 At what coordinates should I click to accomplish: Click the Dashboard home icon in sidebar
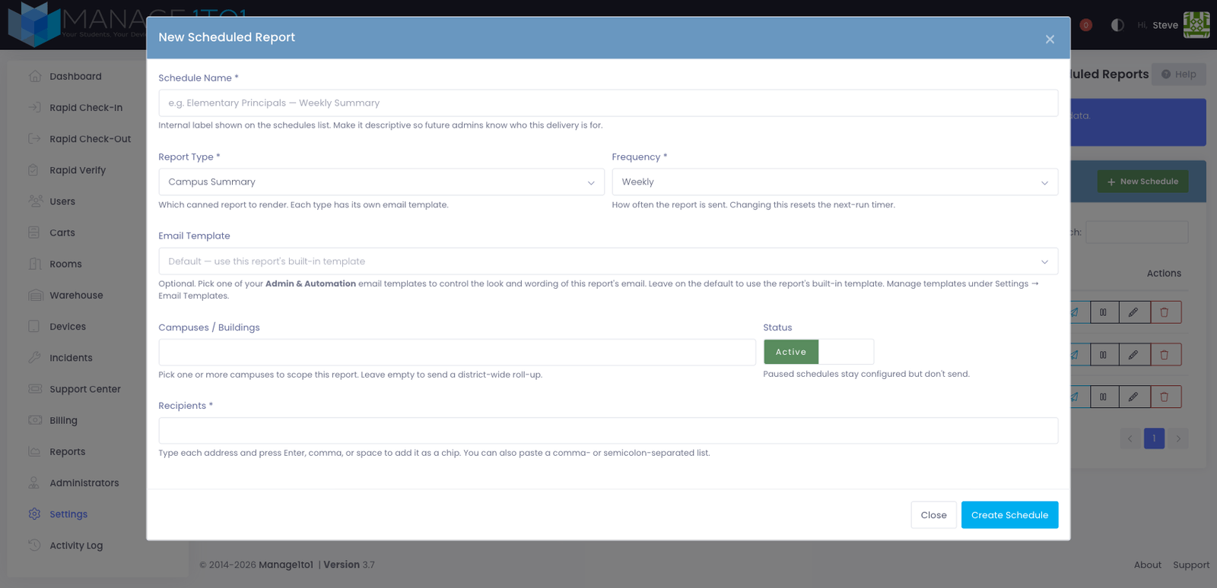[x=35, y=76]
